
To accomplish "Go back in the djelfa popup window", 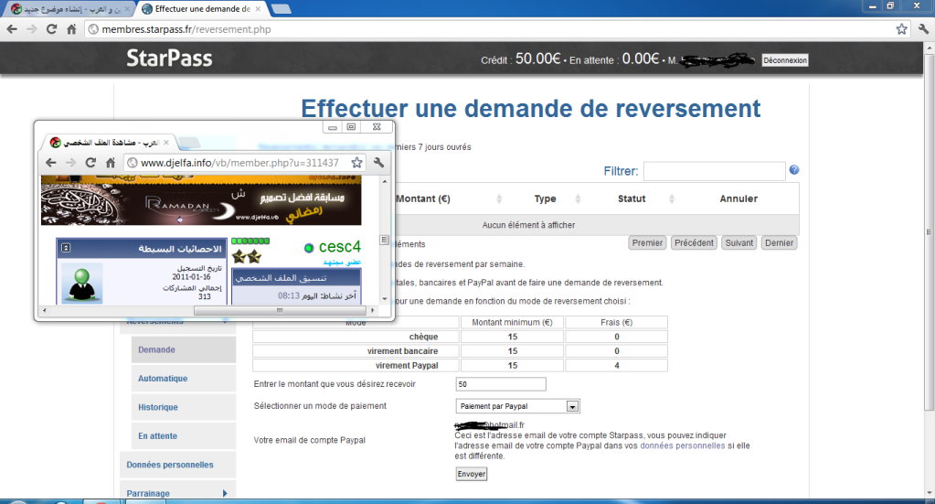I will [51, 163].
